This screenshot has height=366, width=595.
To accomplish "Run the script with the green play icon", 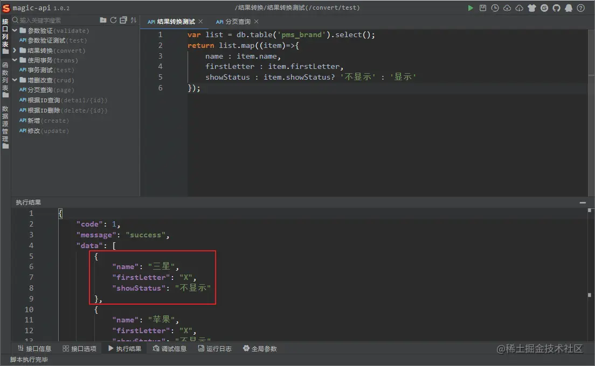I will (x=470, y=8).
